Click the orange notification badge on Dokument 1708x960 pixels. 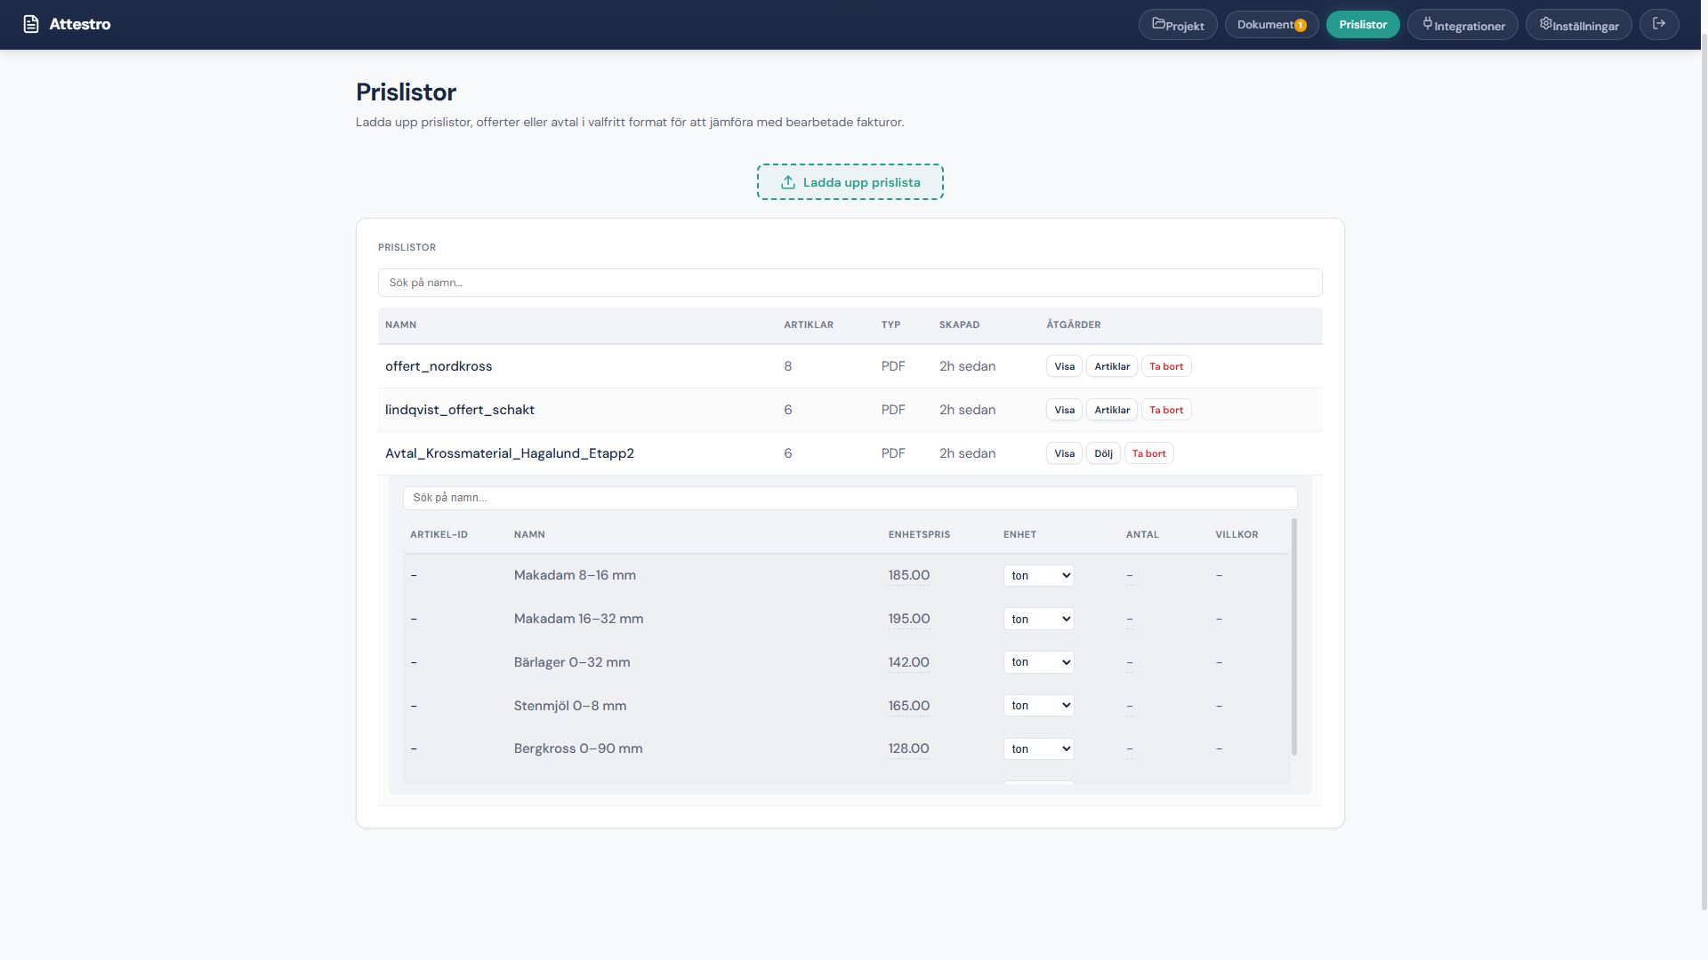coord(1300,25)
